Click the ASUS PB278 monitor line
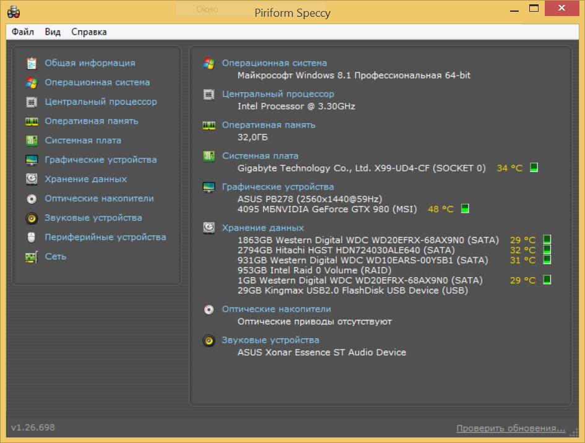Image resolution: width=585 pixels, height=443 pixels. click(310, 199)
